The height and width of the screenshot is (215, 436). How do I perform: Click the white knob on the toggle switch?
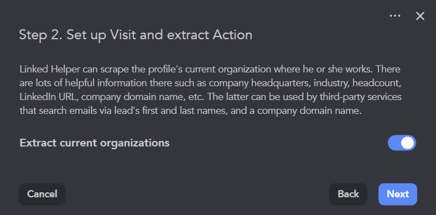(408, 143)
